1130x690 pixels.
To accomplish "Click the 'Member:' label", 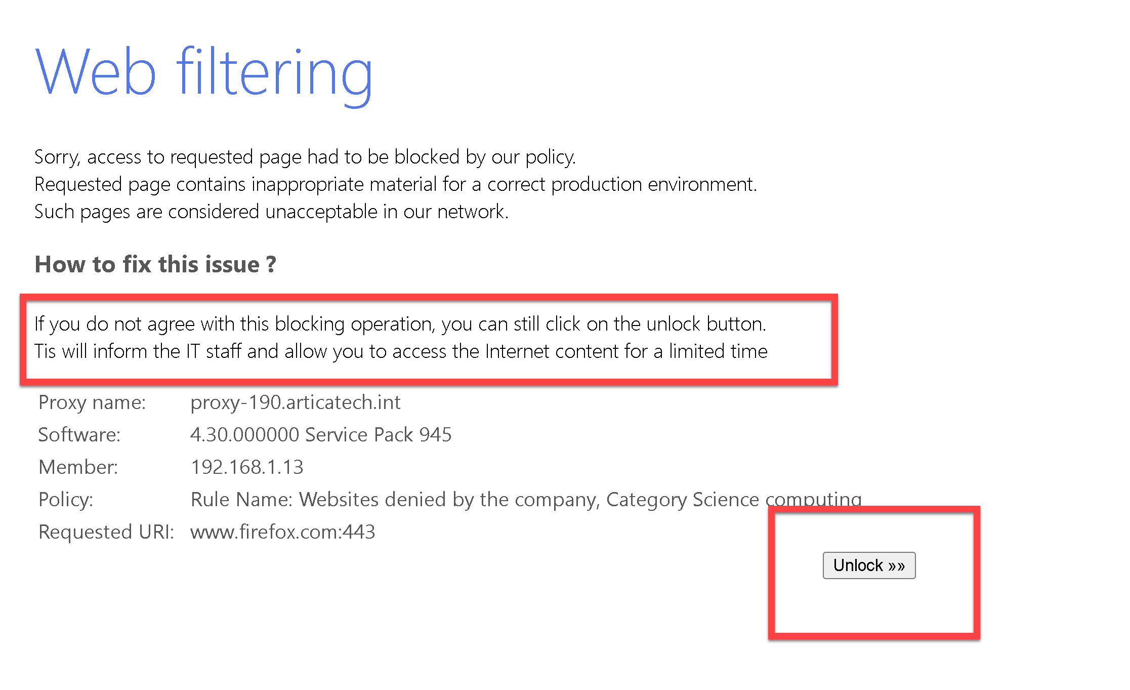I will point(78,467).
